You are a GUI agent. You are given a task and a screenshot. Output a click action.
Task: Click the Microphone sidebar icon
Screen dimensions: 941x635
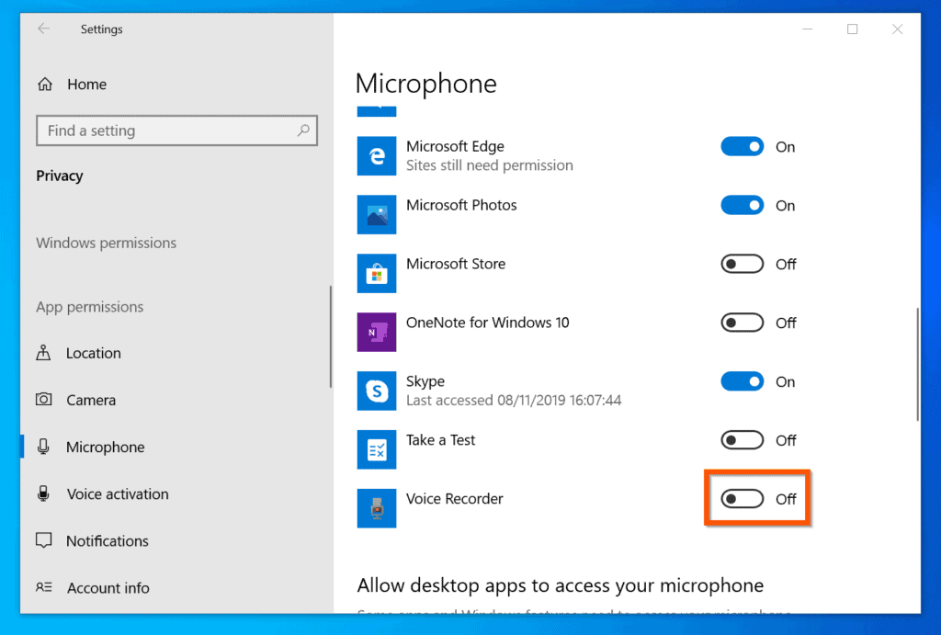point(43,447)
